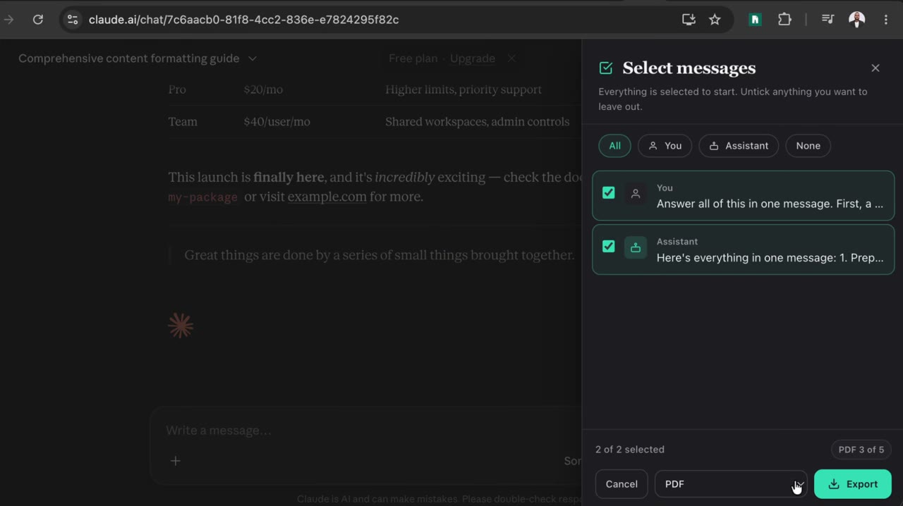
Task: Open the Chrome profile avatar
Action: pyautogui.click(x=857, y=20)
